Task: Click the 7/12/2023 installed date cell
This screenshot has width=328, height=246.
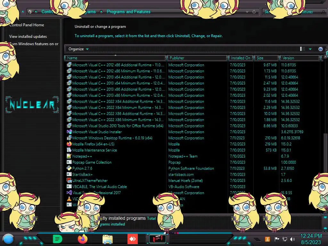Action: [x=237, y=144]
